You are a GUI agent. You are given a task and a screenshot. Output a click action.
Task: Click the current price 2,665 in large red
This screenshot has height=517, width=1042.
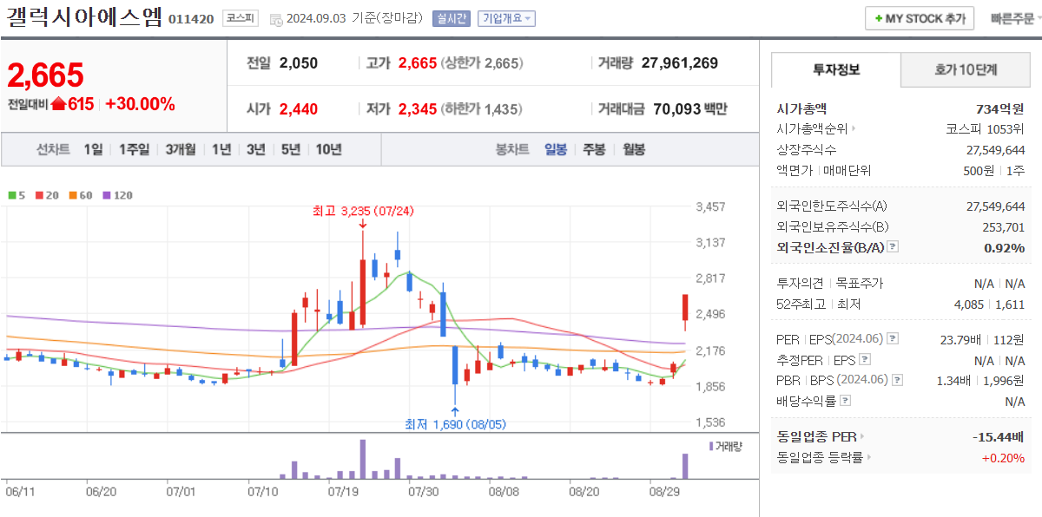45,75
